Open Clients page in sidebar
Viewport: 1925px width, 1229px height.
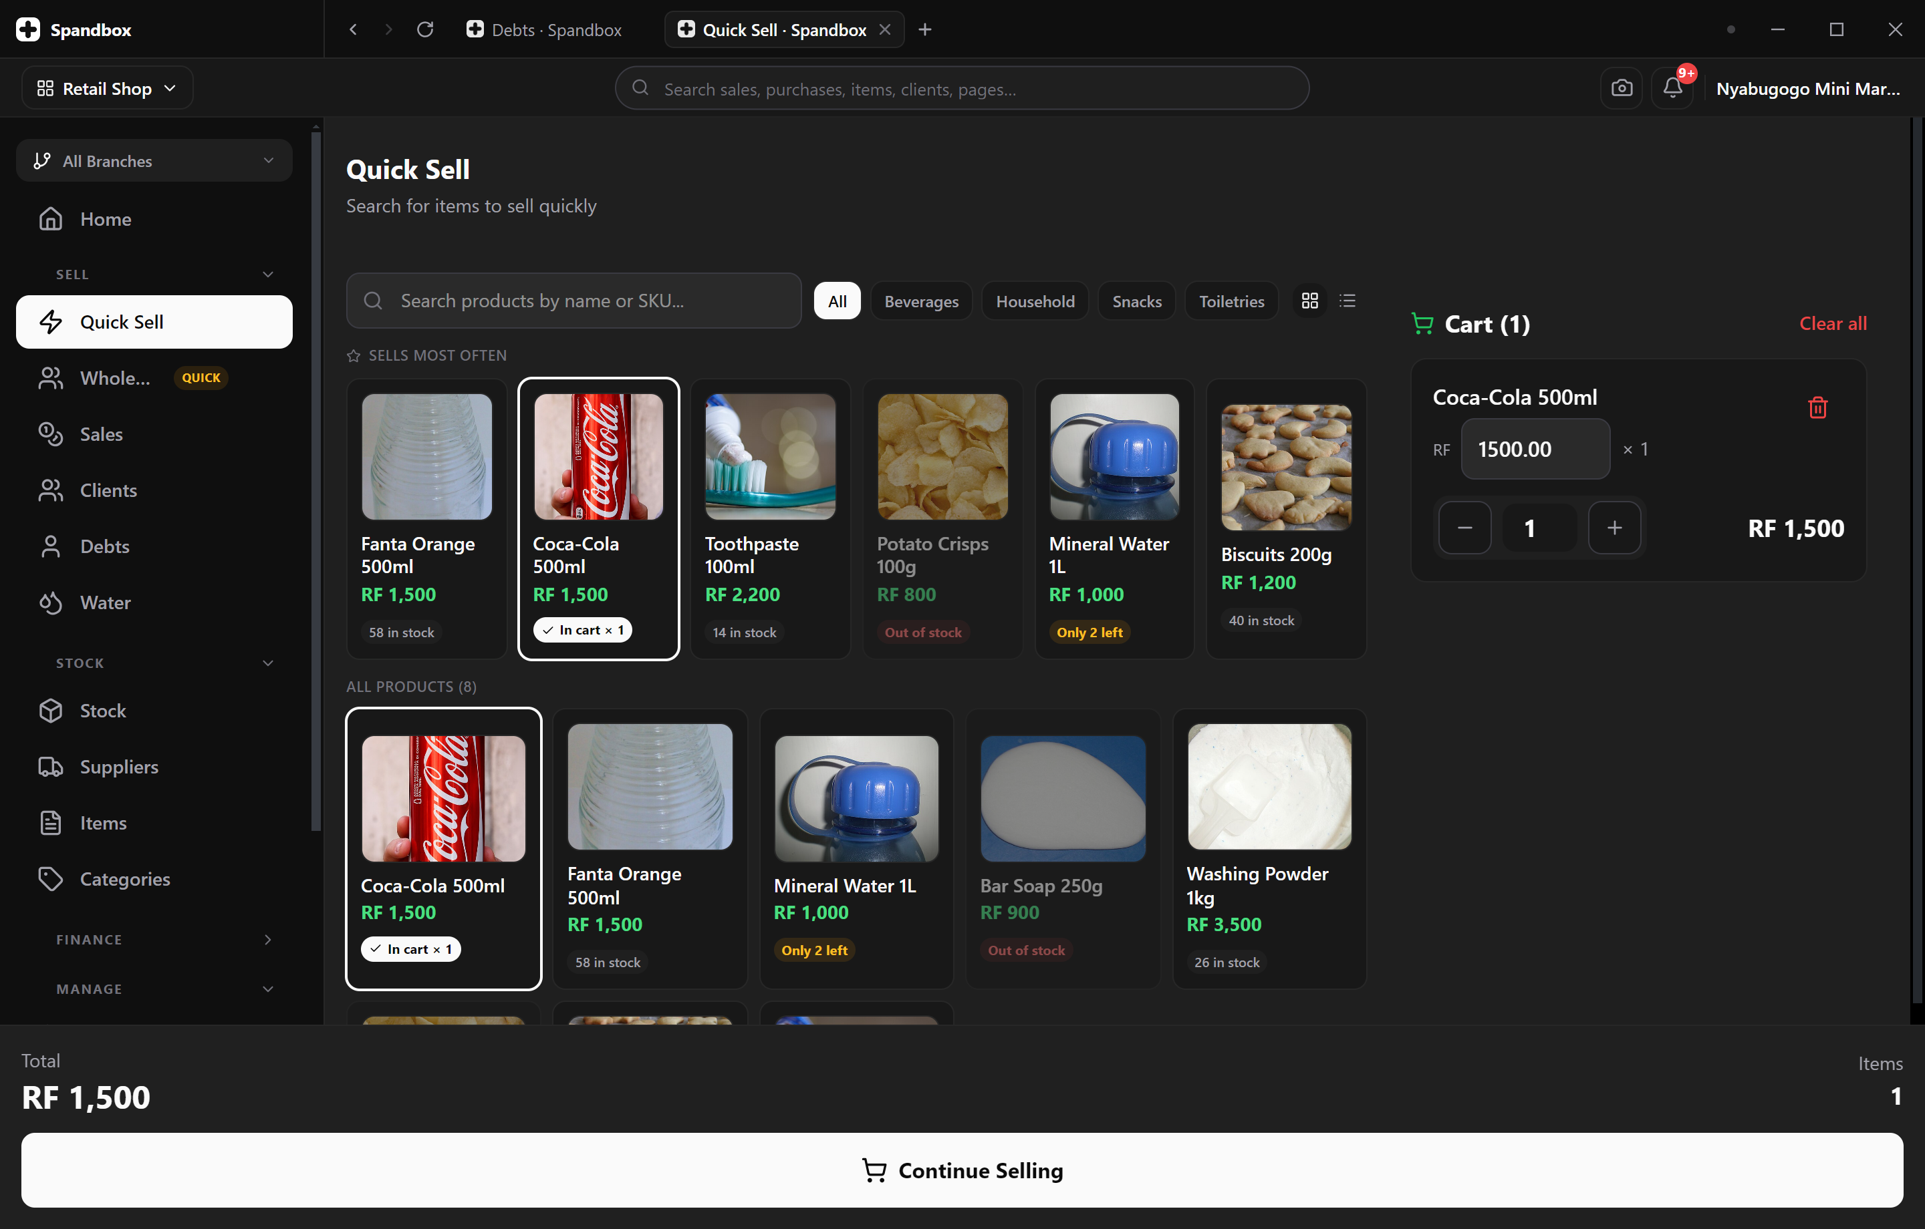point(154,490)
